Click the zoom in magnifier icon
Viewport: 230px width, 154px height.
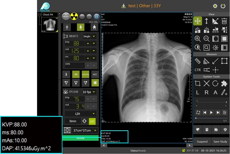198,39
